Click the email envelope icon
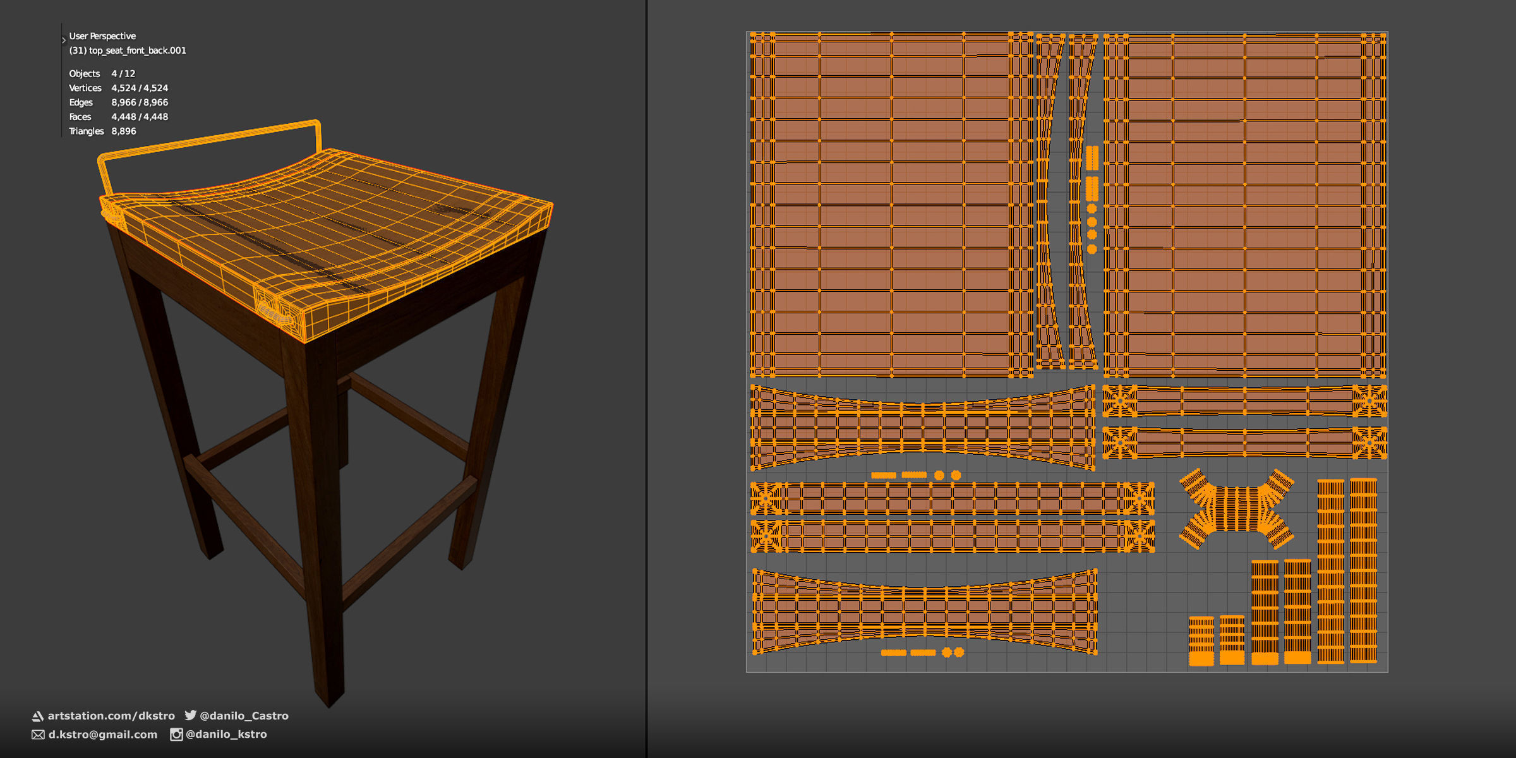 [x=38, y=735]
